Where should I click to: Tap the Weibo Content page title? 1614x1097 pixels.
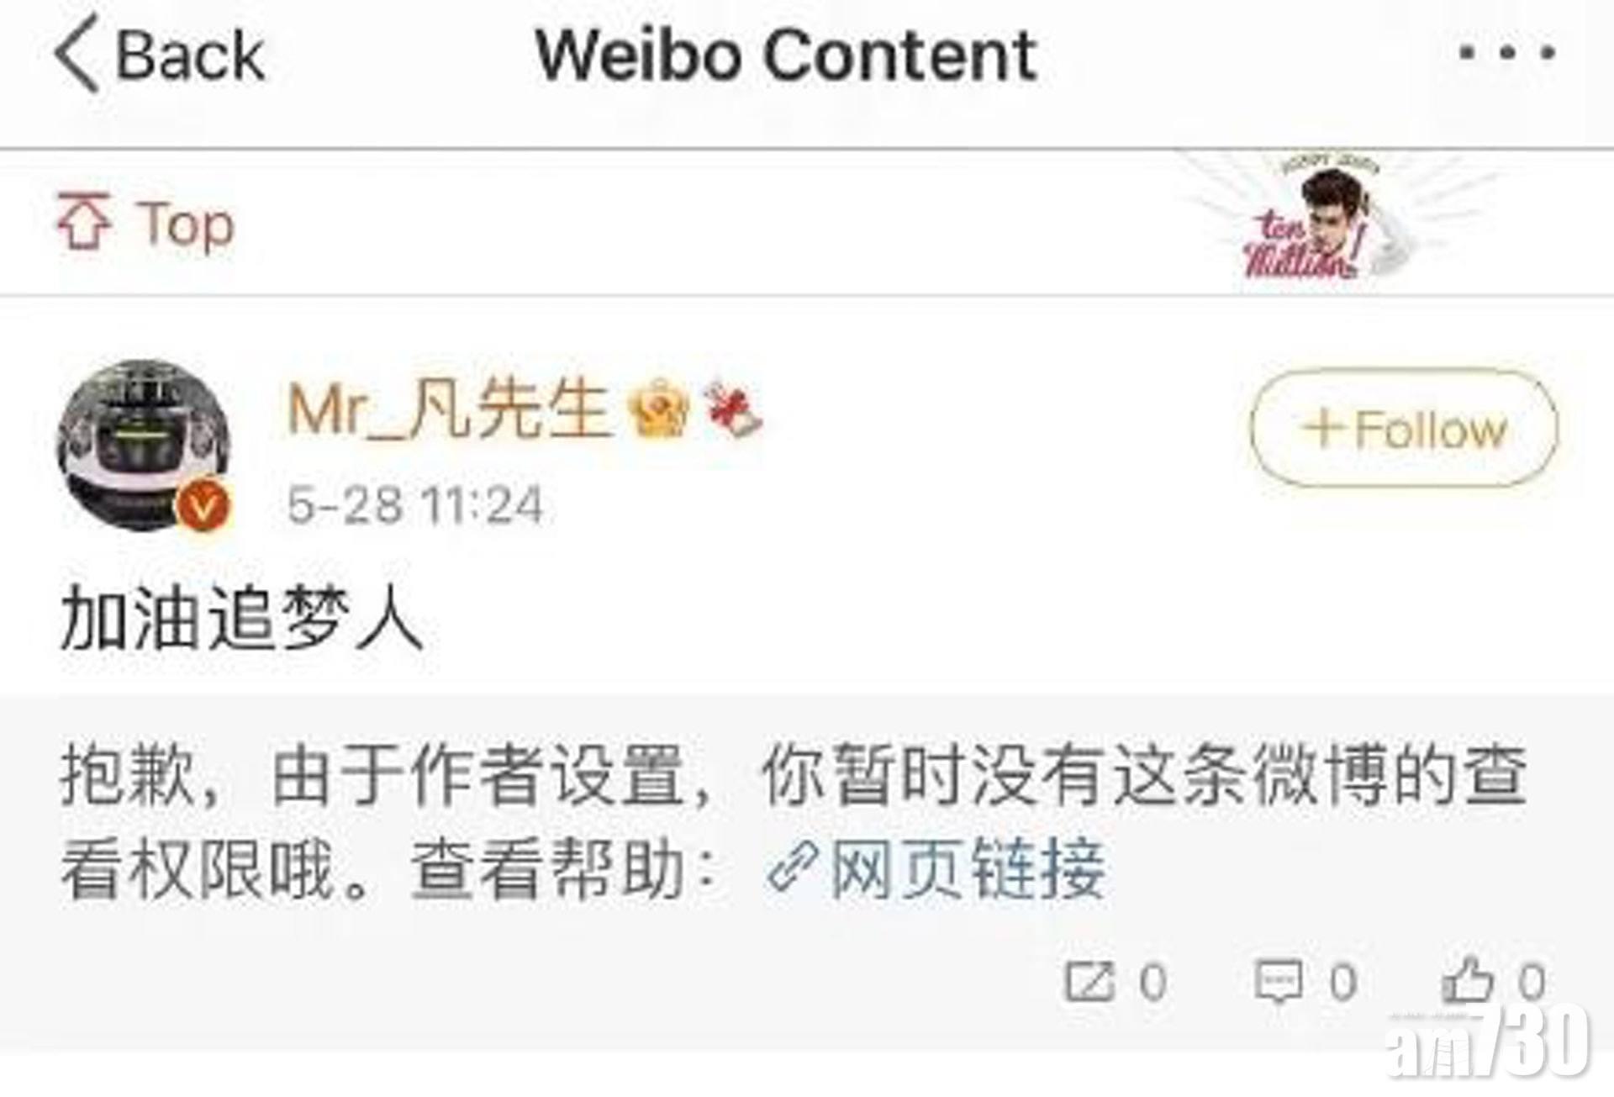pyautogui.click(x=787, y=55)
